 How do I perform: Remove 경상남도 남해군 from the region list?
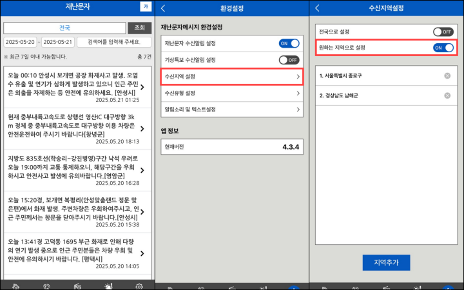(447, 95)
